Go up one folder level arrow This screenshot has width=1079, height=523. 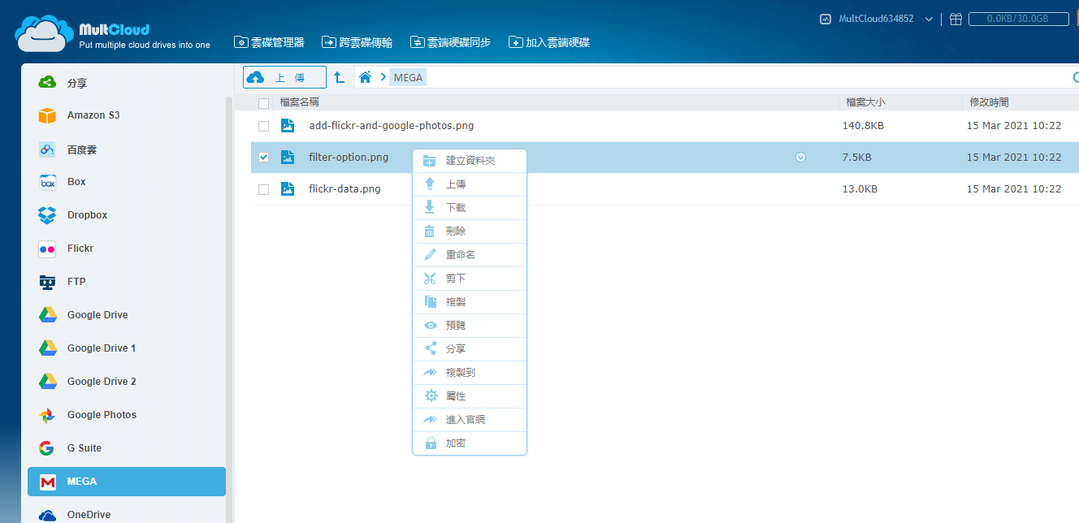pyautogui.click(x=340, y=77)
